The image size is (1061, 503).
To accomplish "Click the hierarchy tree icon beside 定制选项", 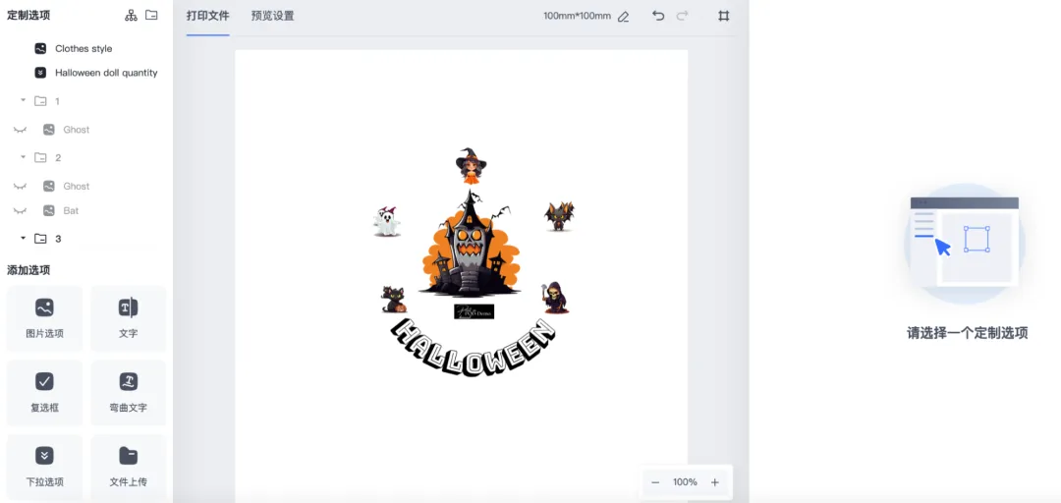I will coord(132,16).
